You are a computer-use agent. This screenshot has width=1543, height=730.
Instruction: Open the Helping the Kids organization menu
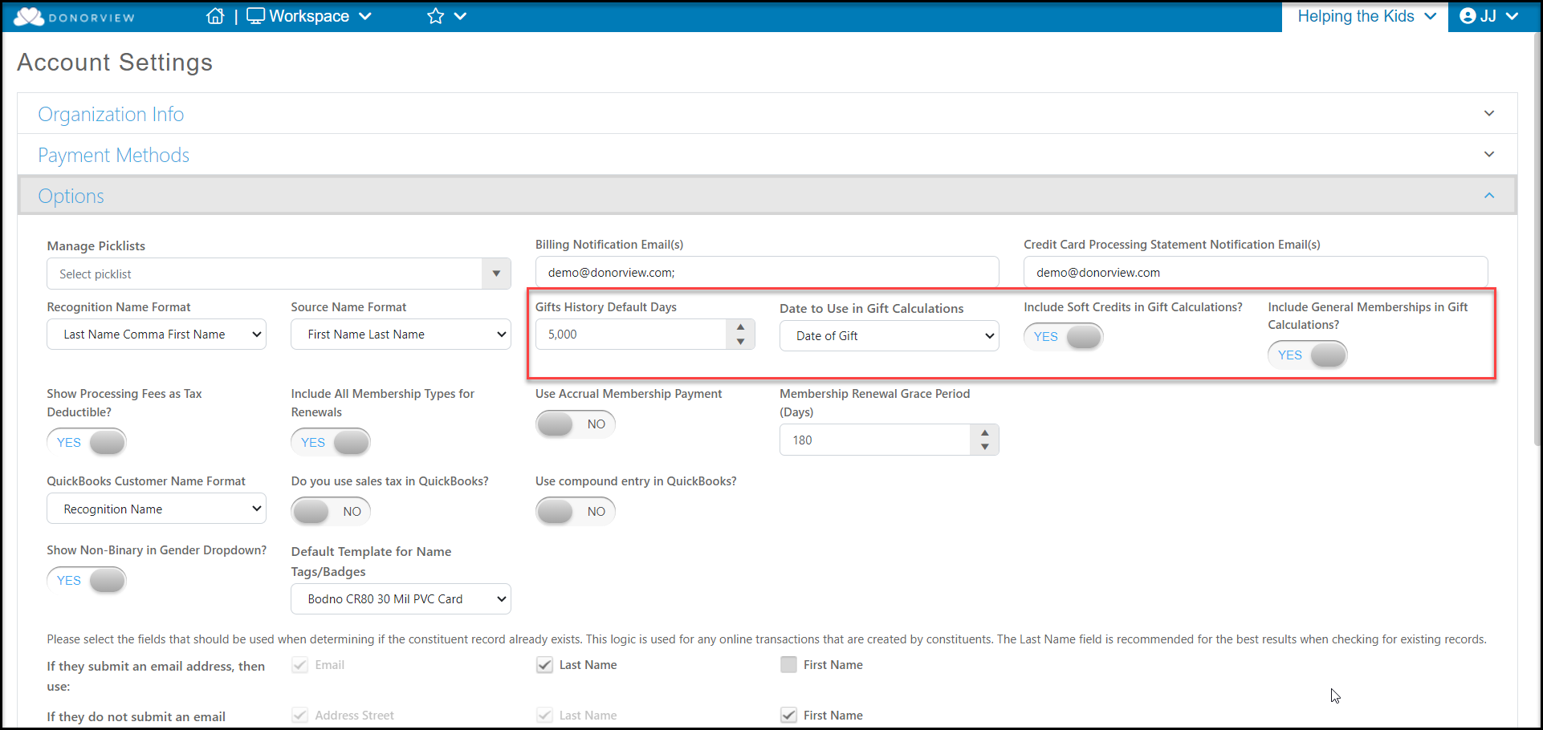[x=1366, y=16]
